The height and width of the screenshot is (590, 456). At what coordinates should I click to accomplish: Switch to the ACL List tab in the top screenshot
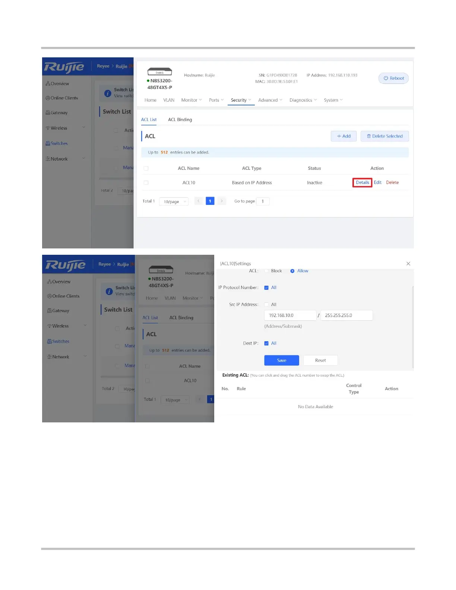(149, 120)
